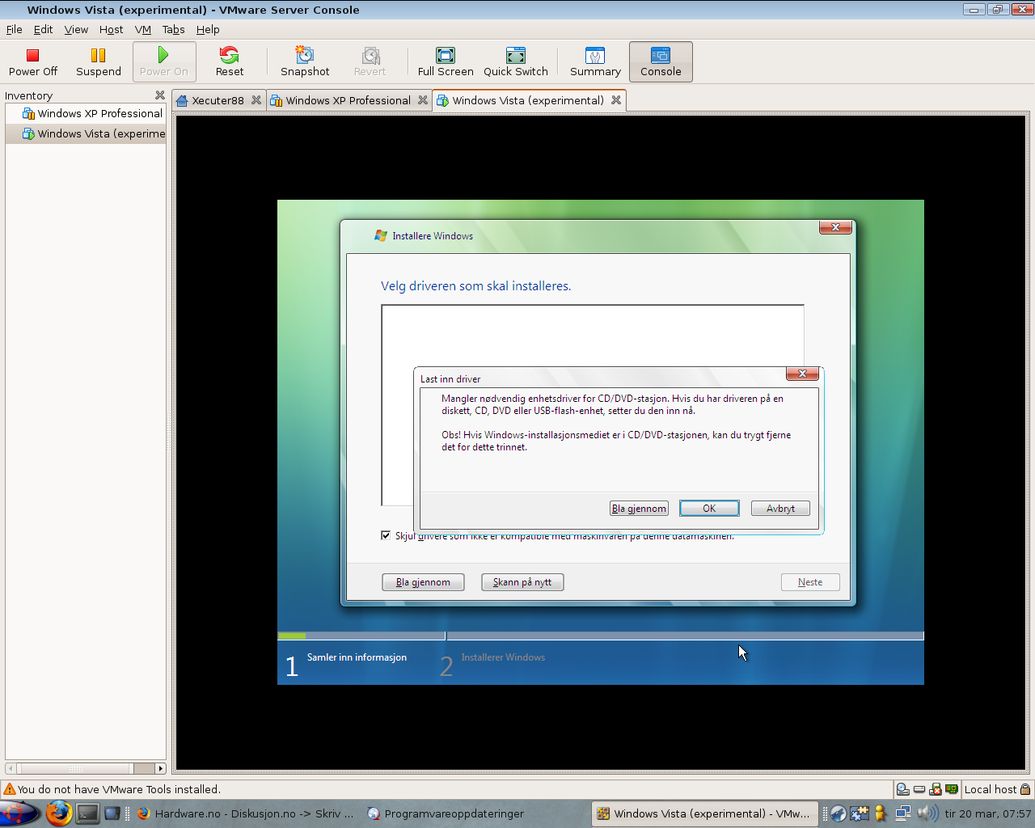Suspend the running virtual machine
1035x828 pixels.
99,62
